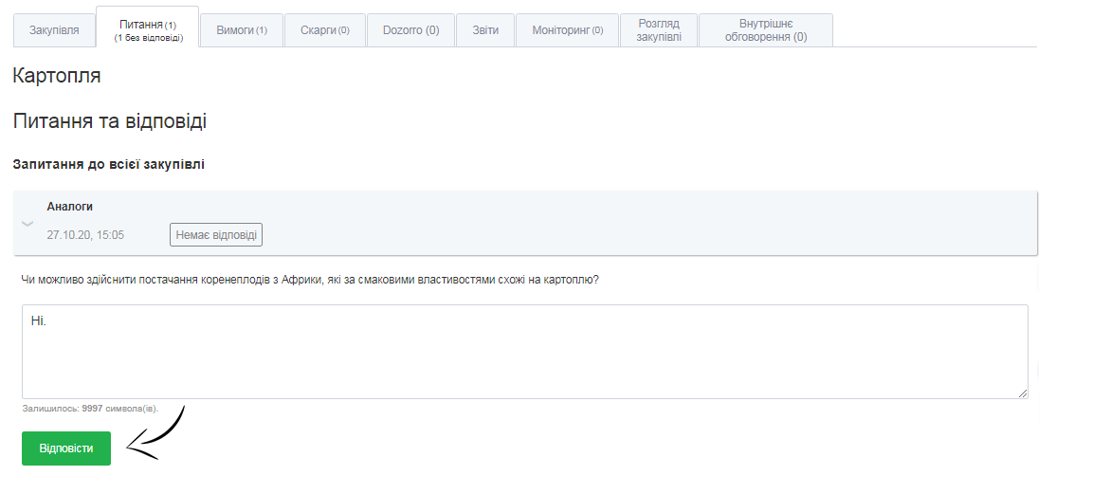This screenshot has width=1093, height=494.
Task: Select the Внутрішнє обговорення tab
Action: pyautogui.click(x=765, y=30)
